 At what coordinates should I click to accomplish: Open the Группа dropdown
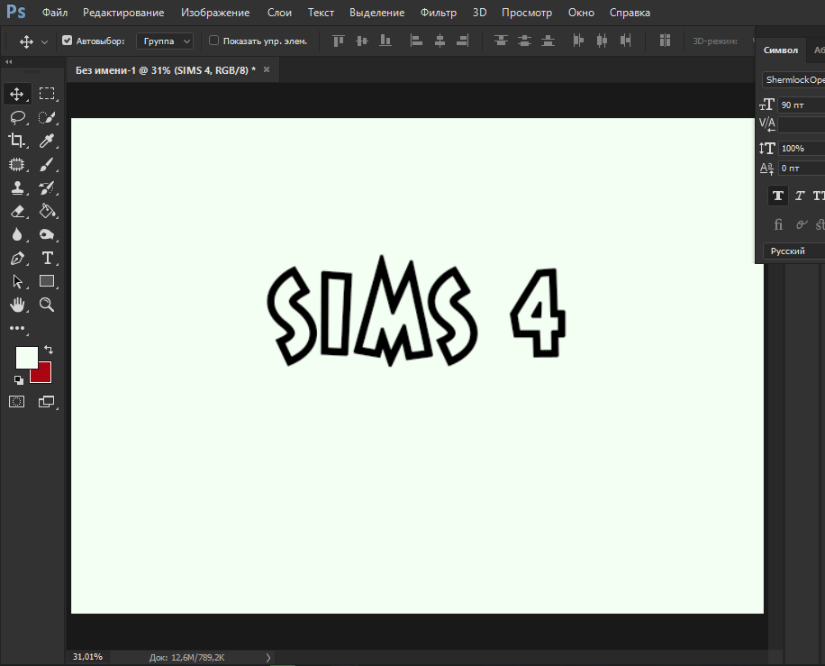[165, 41]
